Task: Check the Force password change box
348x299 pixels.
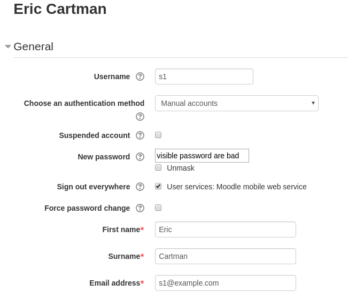Action: coord(158,208)
